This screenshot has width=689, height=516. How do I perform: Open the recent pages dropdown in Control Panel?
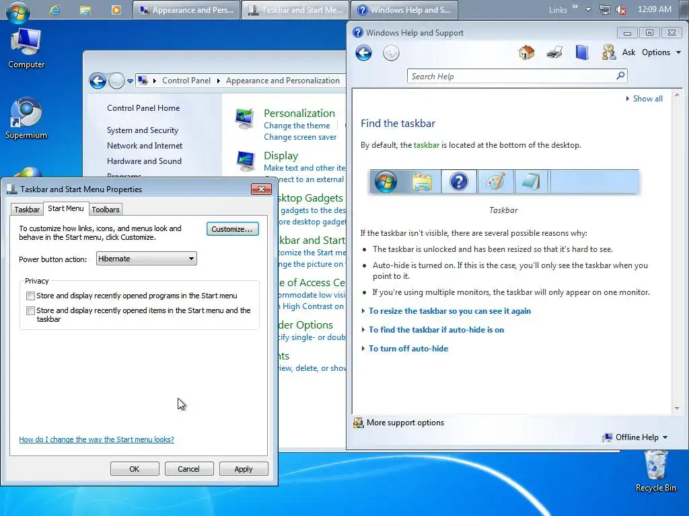click(x=130, y=81)
